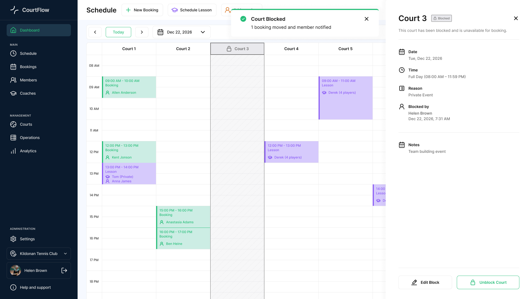This screenshot has height=299, width=532.
Task: Open the Dashboard home icon
Action: 13,30
